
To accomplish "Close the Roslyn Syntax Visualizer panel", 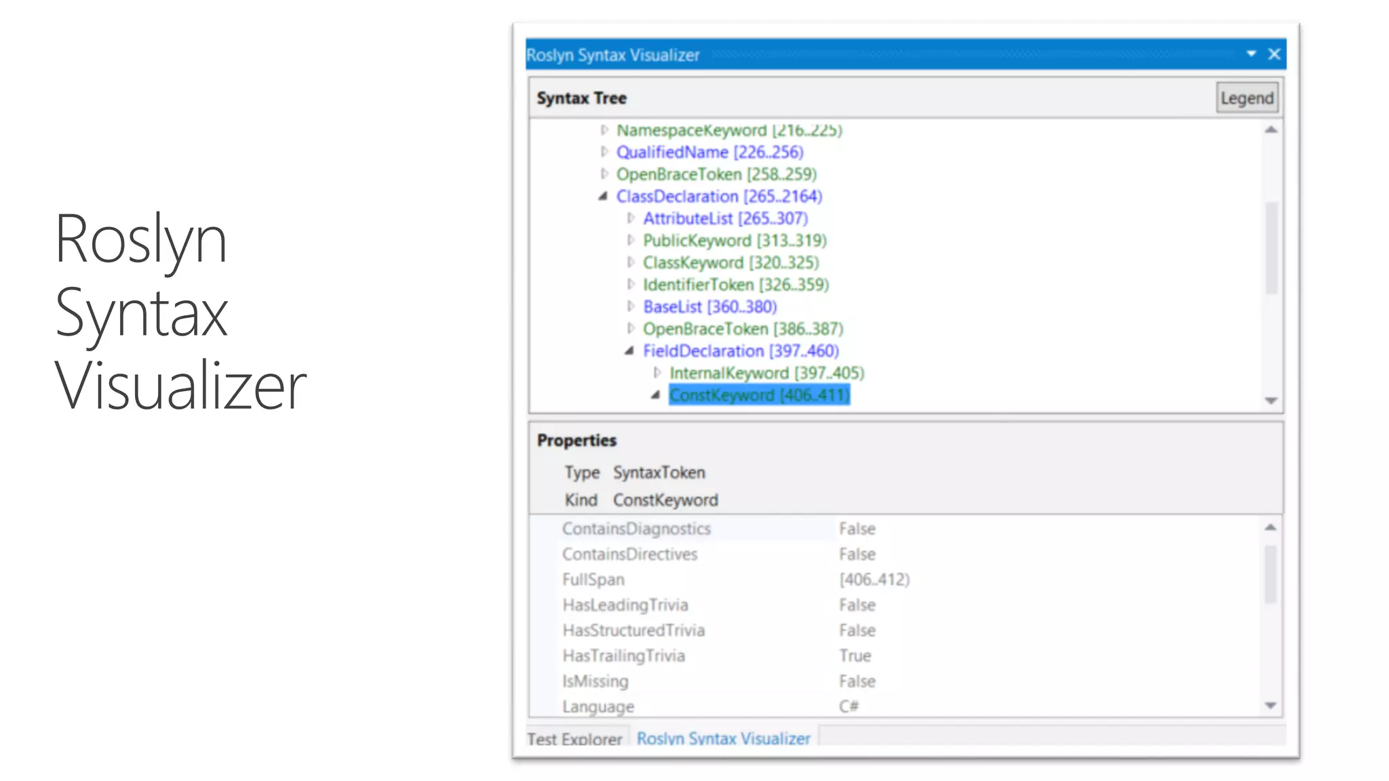I will [1274, 54].
